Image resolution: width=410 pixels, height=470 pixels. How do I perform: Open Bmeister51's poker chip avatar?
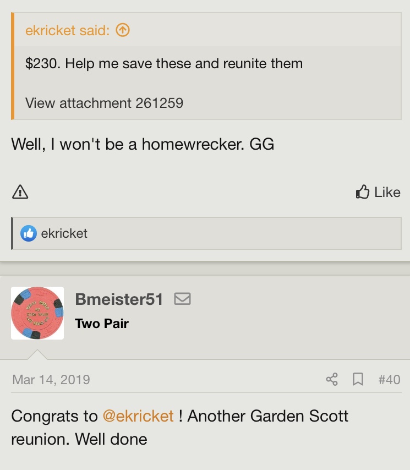(37, 313)
